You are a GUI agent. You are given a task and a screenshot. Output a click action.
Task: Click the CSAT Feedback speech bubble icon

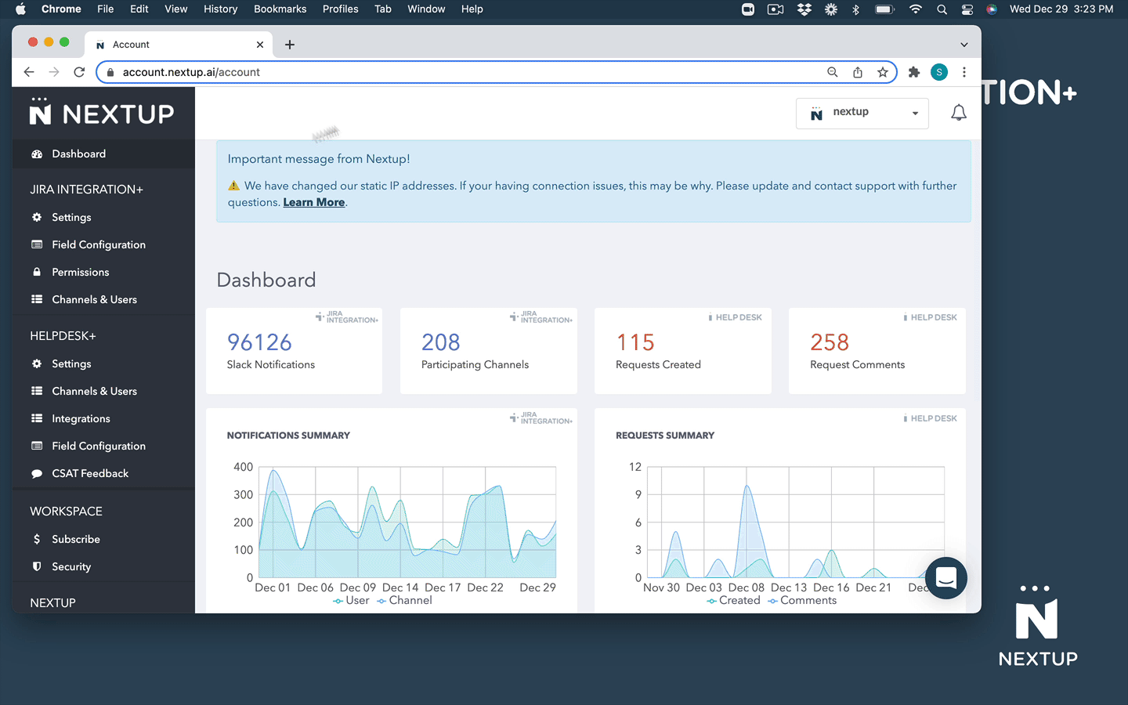37,473
